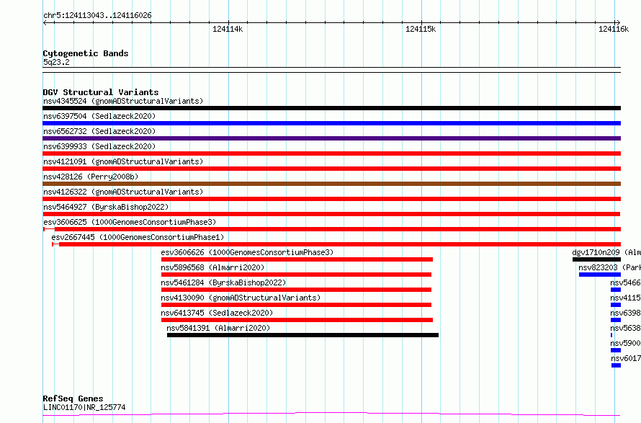Click the black bar for nsv5841391

pyautogui.click(x=302, y=335)
